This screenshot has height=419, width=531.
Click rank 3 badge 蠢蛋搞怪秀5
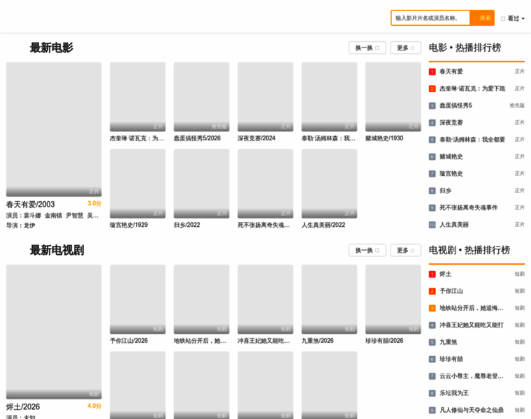pos(432,105)
